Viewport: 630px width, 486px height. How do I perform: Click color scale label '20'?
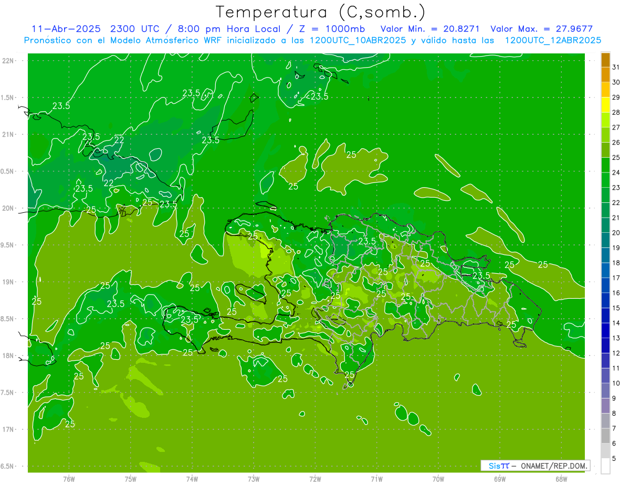pyautogui.click(x=616, y=233)
